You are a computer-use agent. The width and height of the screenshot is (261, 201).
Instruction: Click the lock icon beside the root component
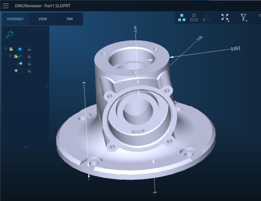pyautogui.click(x=29, y=49)
